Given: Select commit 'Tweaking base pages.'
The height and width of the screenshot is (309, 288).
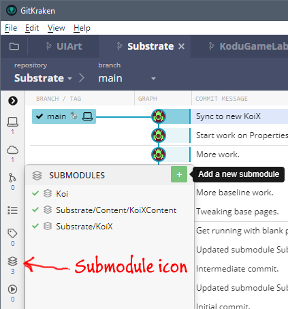Looking at the screenshot, I should 238,212.
